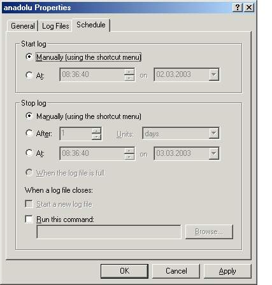
Task: Increase the Stop log At time spinner
Action: pyautogui.click(x=129, y=151)
